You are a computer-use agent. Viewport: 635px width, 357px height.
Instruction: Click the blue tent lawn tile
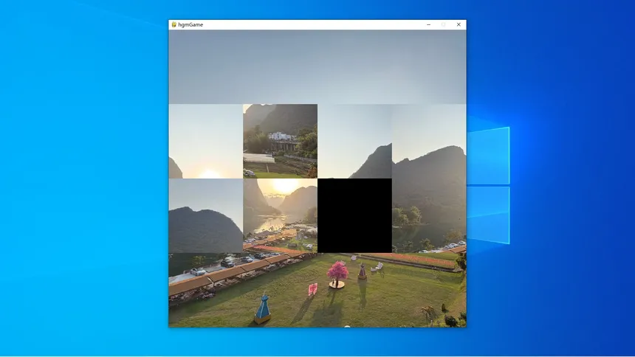tap(281, 290)
